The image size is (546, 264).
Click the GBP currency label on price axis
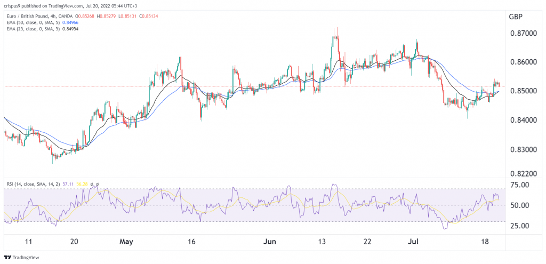pyautogui.click(x=515, y=16)
